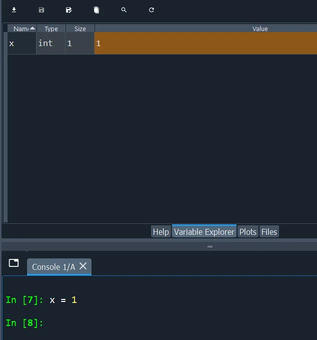Remove all variables with the trash icon
317x340 pixels.
pos(96,10)
